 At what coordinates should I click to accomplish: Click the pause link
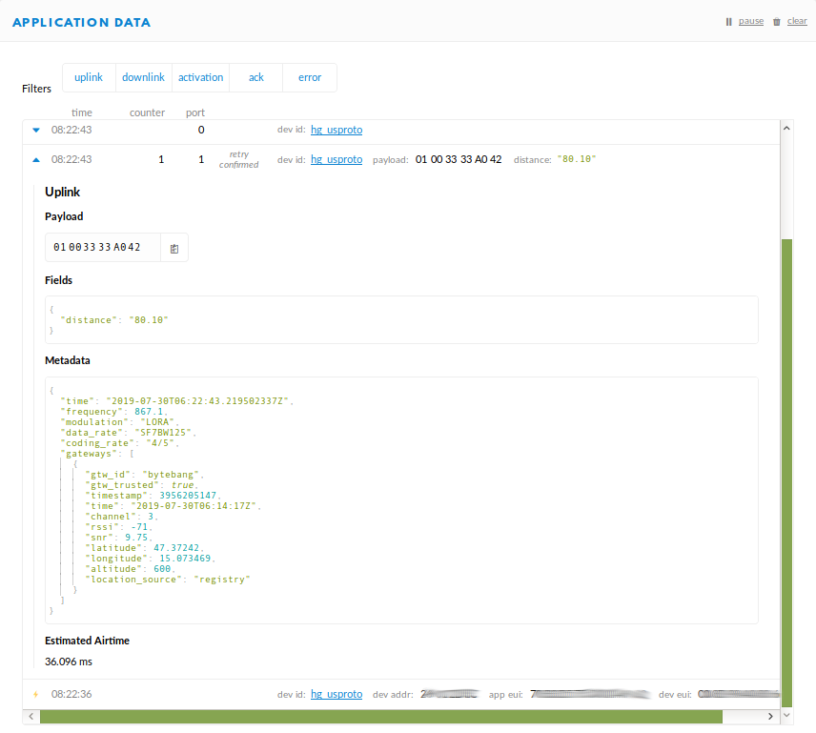[x=751, y=21]
